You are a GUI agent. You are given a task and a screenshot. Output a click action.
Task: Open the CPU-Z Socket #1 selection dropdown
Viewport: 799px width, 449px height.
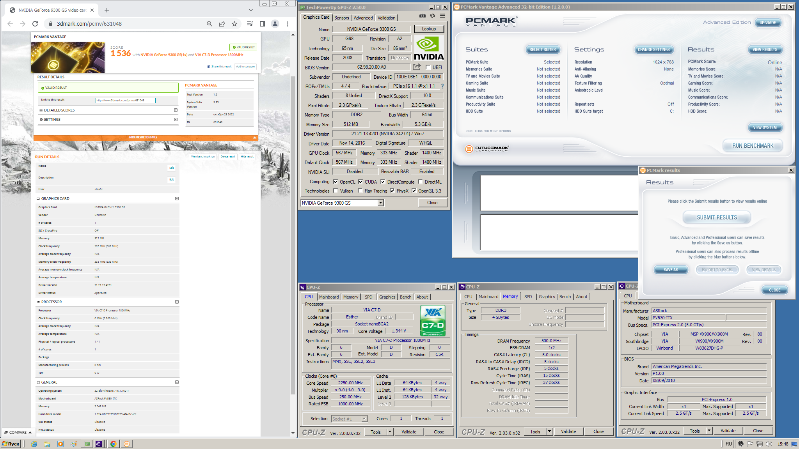click(x=364, y=419)
